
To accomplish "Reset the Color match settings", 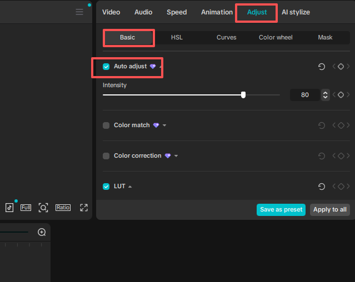I will [322, 125].
